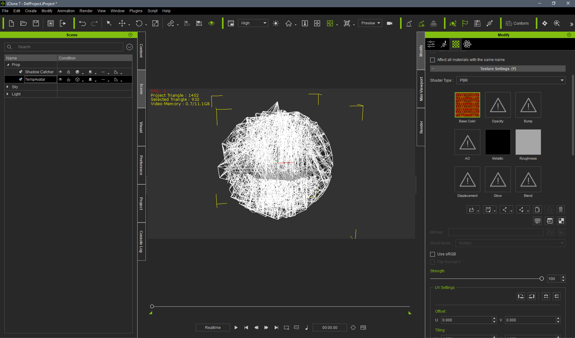Select the Base Color texture thumbnail
Image resolution: width=575 pixels, height=338 pixels.
[x=467, y=105]
